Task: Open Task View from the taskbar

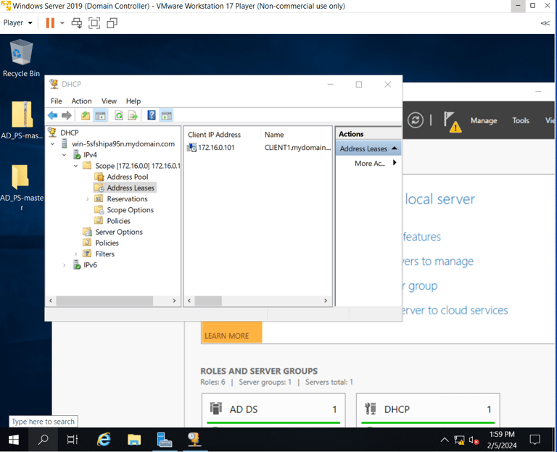Action: [73, 440]
